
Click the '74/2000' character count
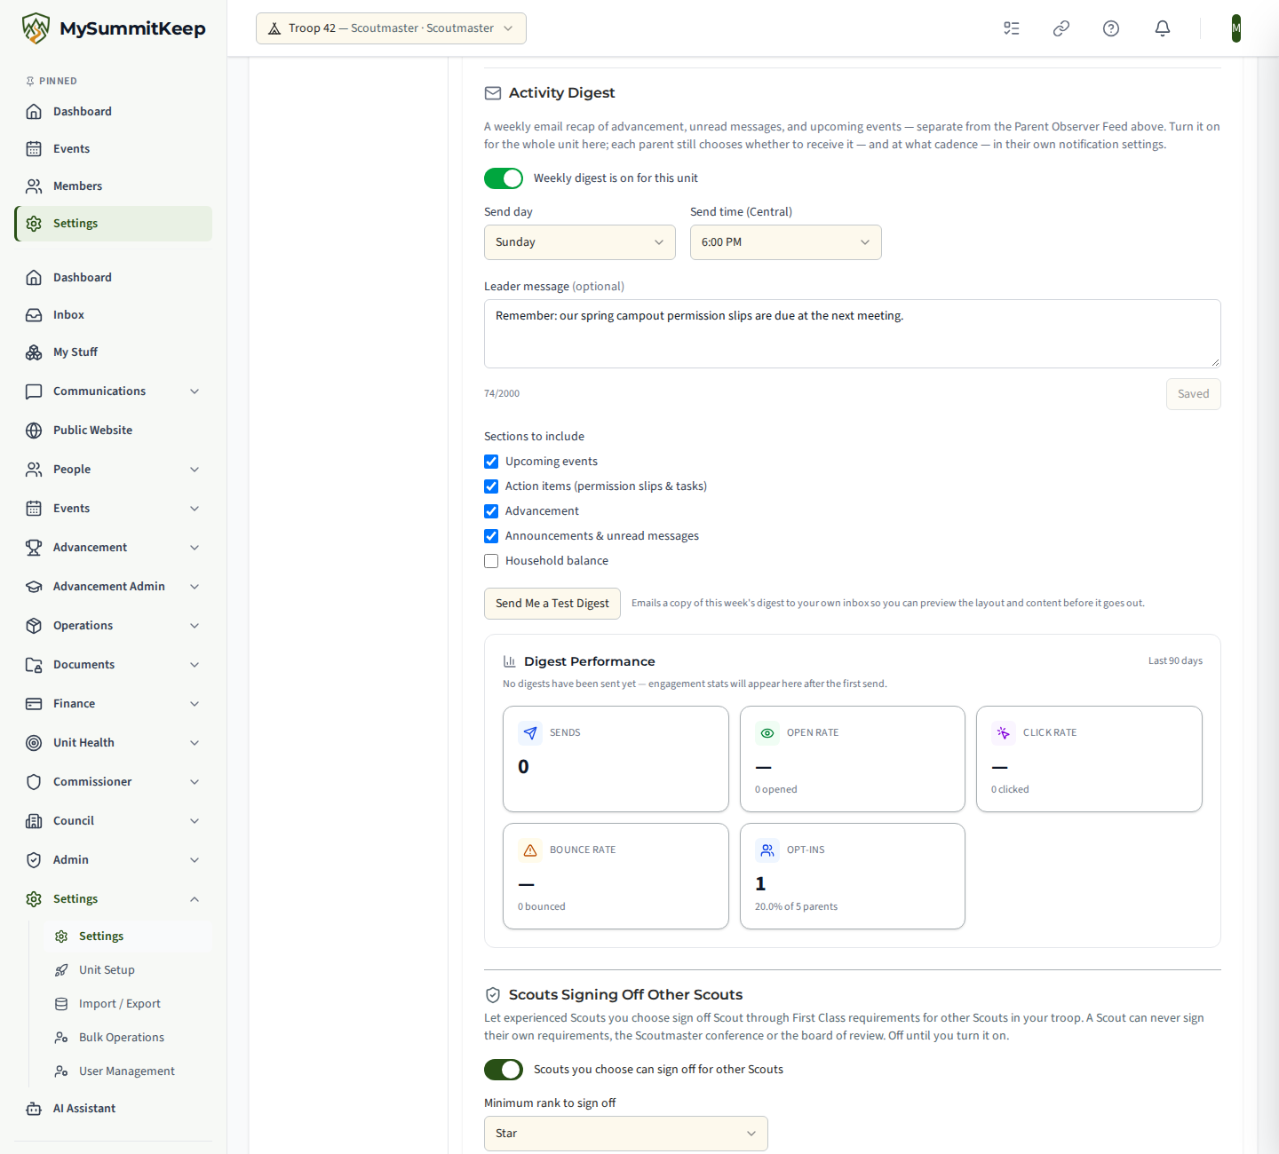502,394
